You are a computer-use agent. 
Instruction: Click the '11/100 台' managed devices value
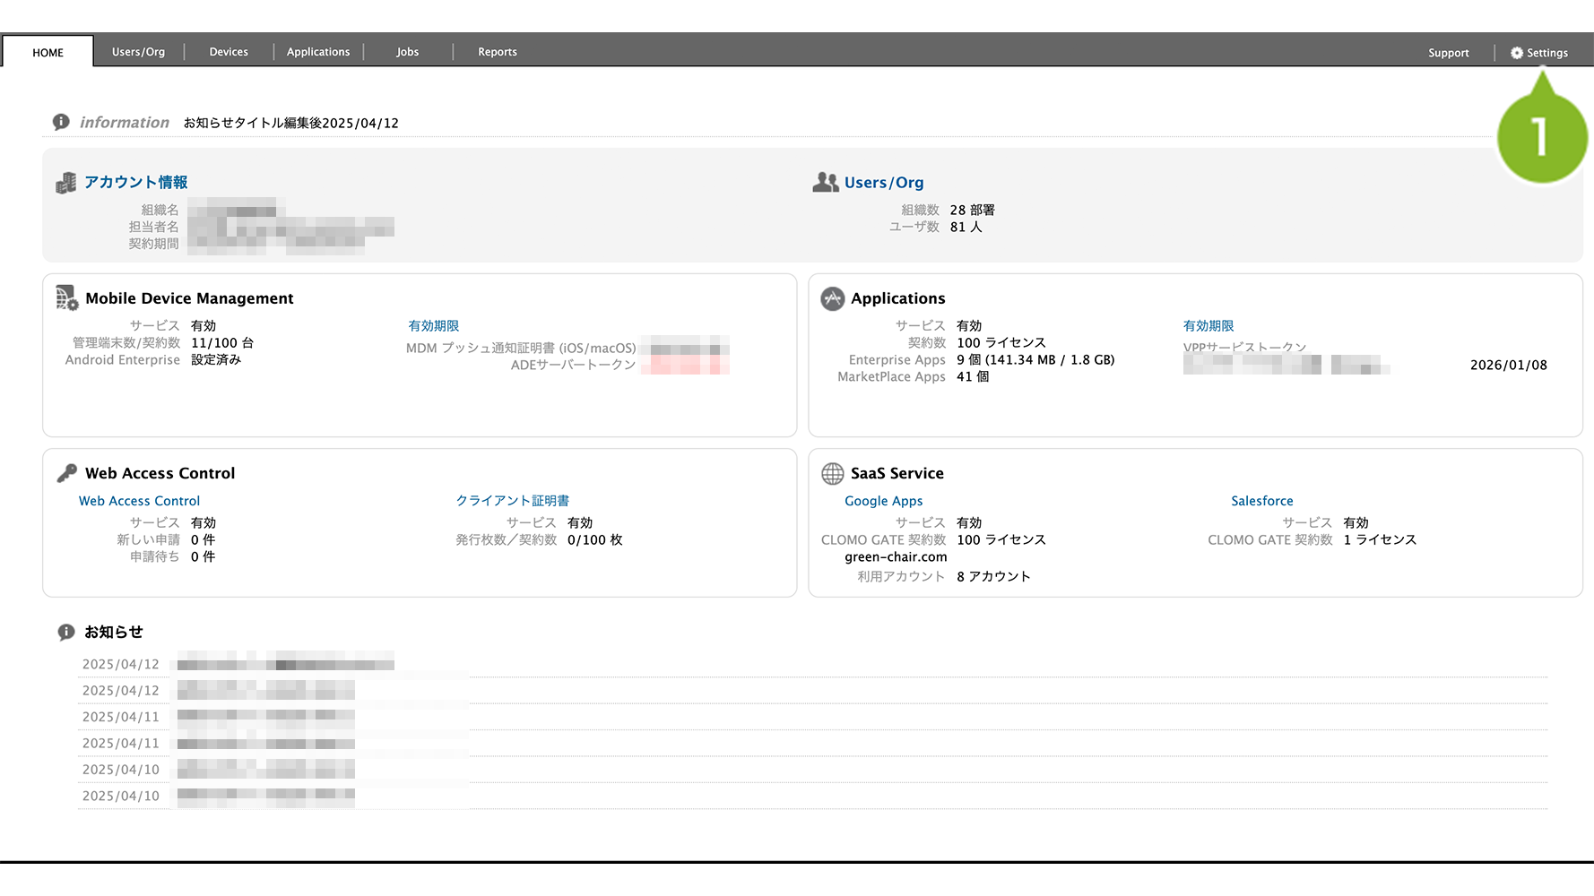click(x=222, y=343)
